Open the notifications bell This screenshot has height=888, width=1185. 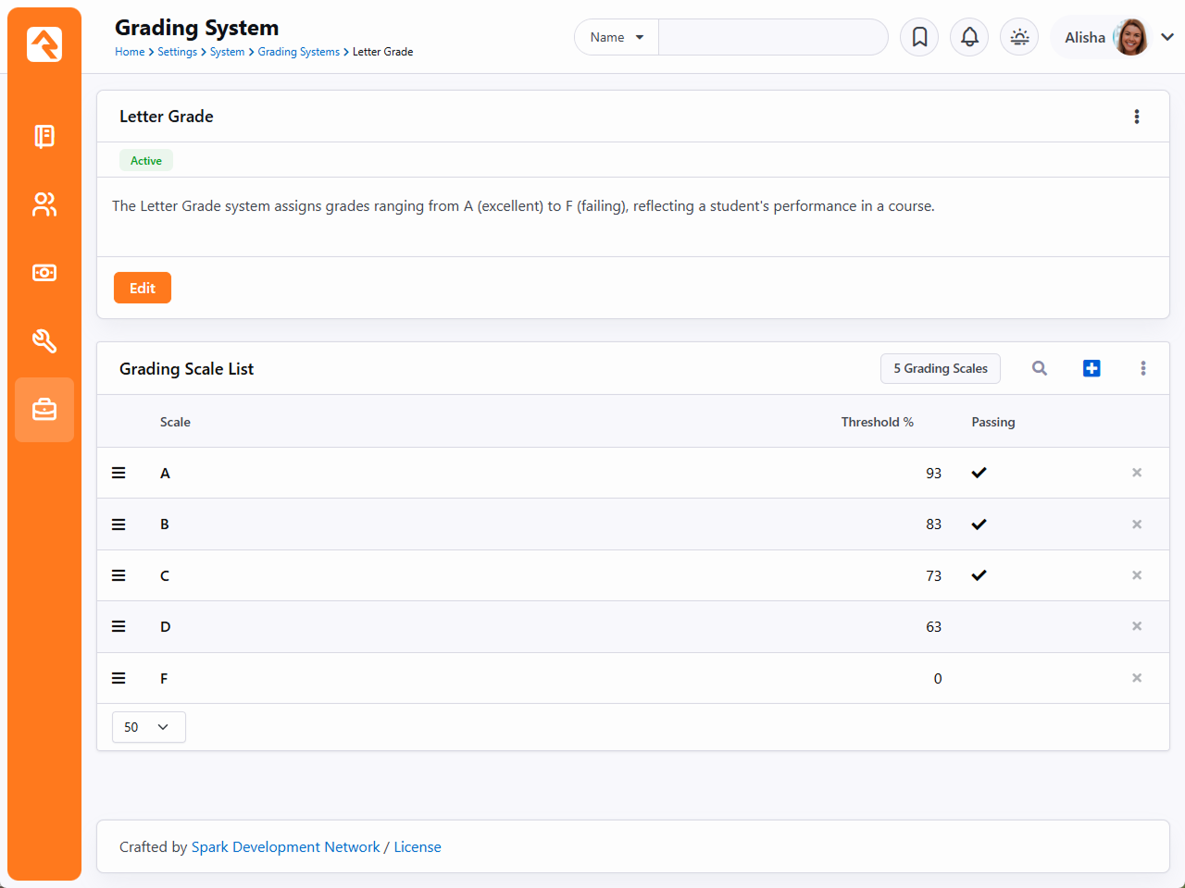point(969,37)
